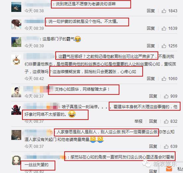183x173 pixels.
Task: Click 回复 next to 832 likes
Action: click(153, 121)
